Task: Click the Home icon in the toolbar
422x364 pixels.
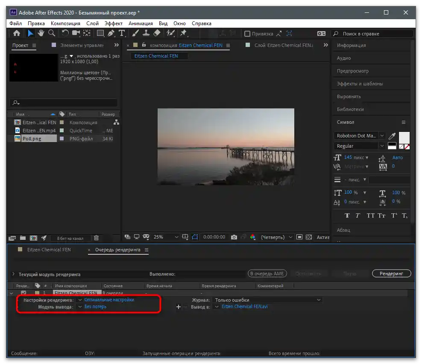Action: tap(17, 33)
